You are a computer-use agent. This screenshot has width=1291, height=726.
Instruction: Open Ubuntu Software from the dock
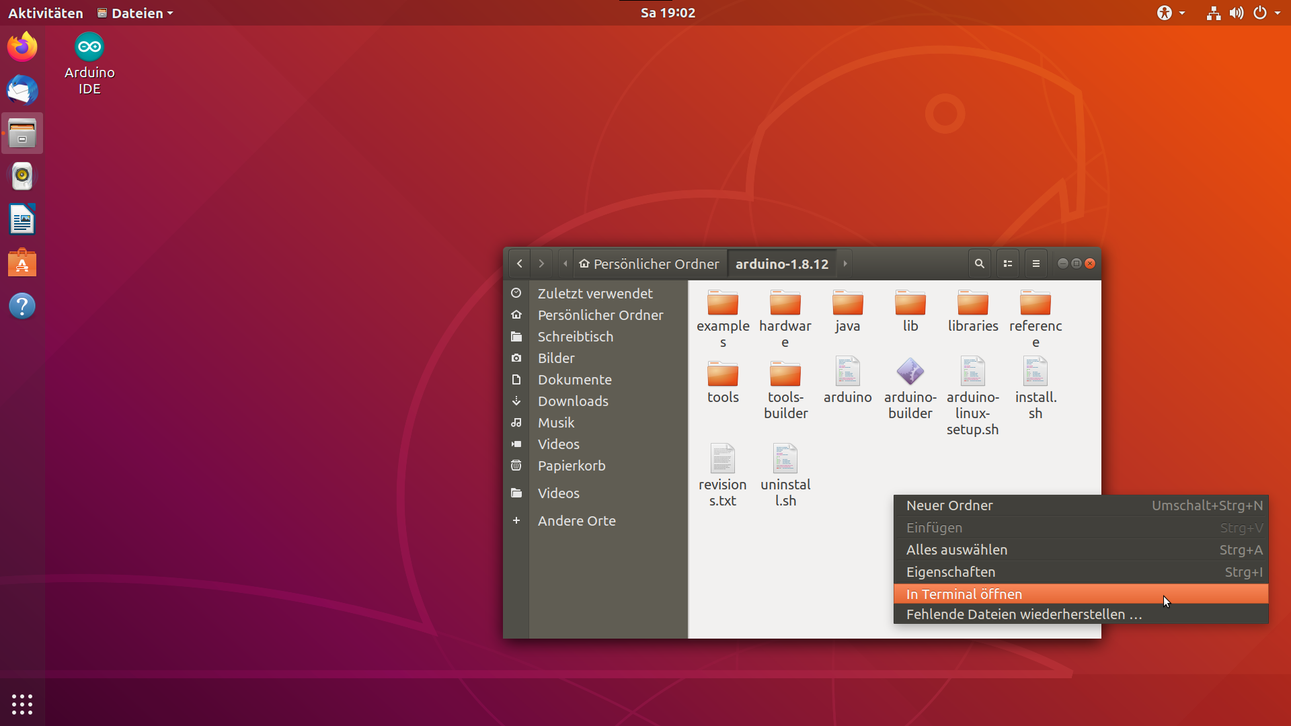[x=22, y=263]
